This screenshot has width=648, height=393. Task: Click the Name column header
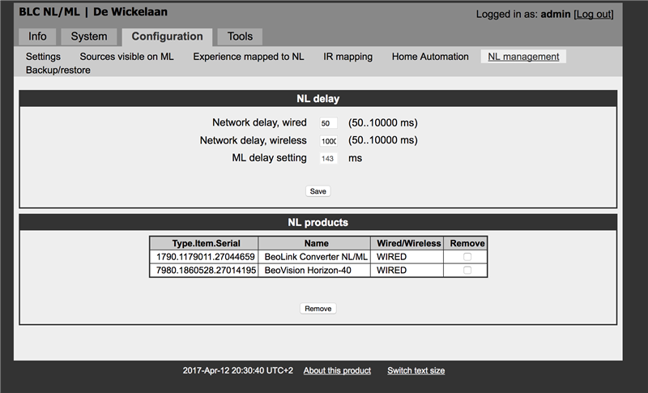pyautogui.click(x=314, y=243)
